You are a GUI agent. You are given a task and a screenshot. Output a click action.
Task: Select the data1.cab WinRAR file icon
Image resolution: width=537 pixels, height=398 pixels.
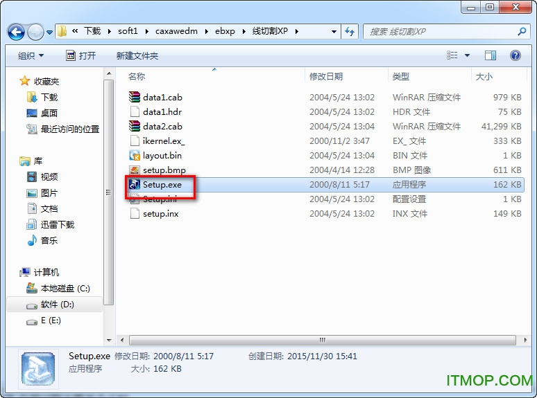click(x=135, y=97)
